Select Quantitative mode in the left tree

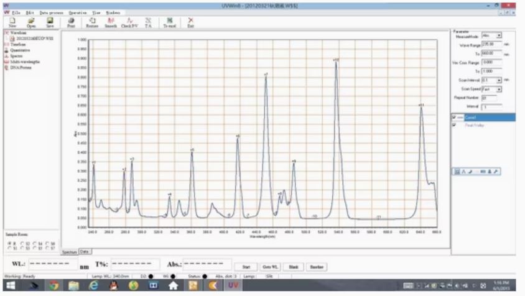tap(20, 50)
